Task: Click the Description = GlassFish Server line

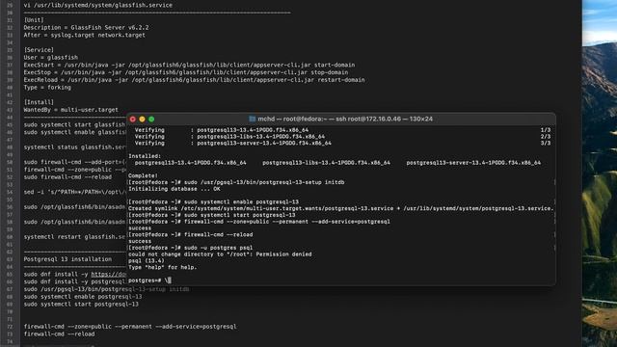Action: pos(86,28)
